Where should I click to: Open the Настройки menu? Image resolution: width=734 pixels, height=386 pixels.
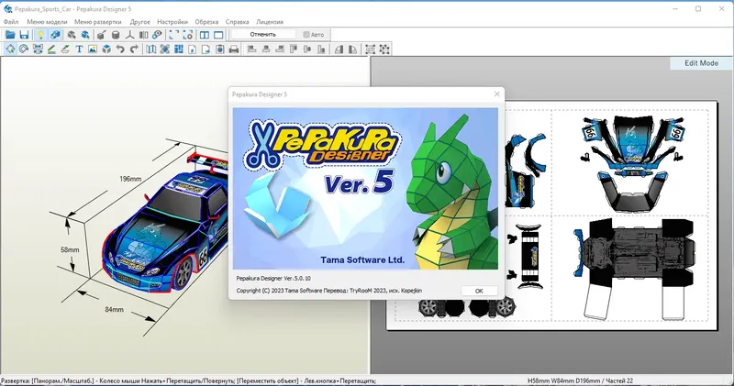(172, 22)
